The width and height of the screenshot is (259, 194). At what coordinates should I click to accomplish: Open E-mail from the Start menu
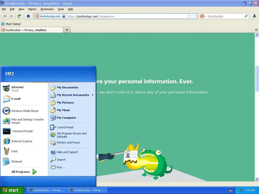click(x=24, y=99)
